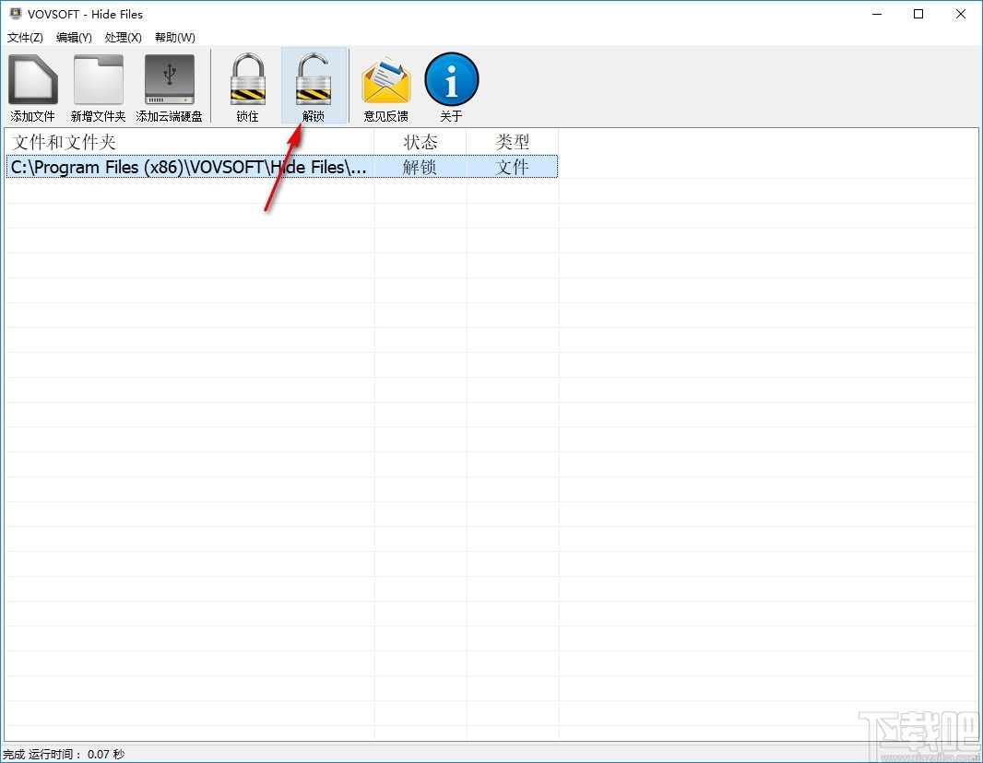983x763 pixels.
Task: Select the 添加文件 (Add File) tool
Action: click(x=32, y=87)
